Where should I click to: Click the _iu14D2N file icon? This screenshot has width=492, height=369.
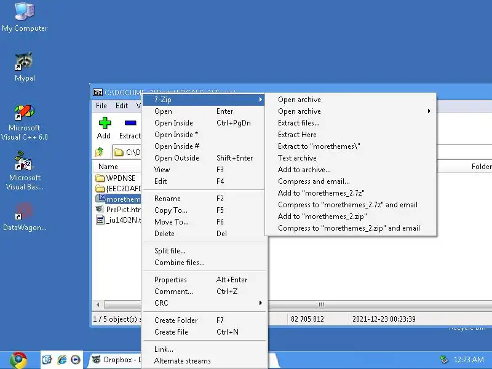point(100,220)
